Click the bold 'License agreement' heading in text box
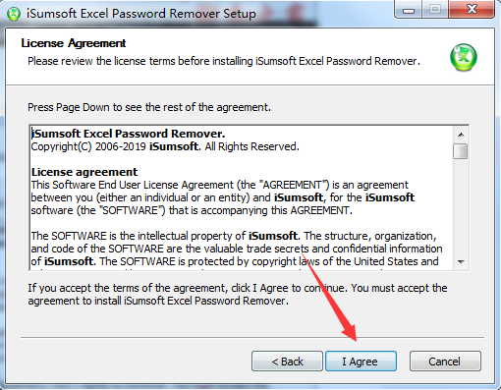The width and height of the screenshot is (501, 390). click(x=84, y=172)
